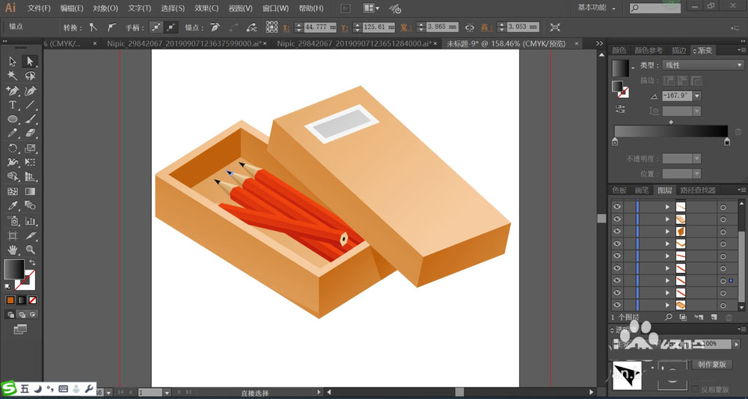
Task: Toggle eye icon of topmost visible layer row
Action: (617, 206)
